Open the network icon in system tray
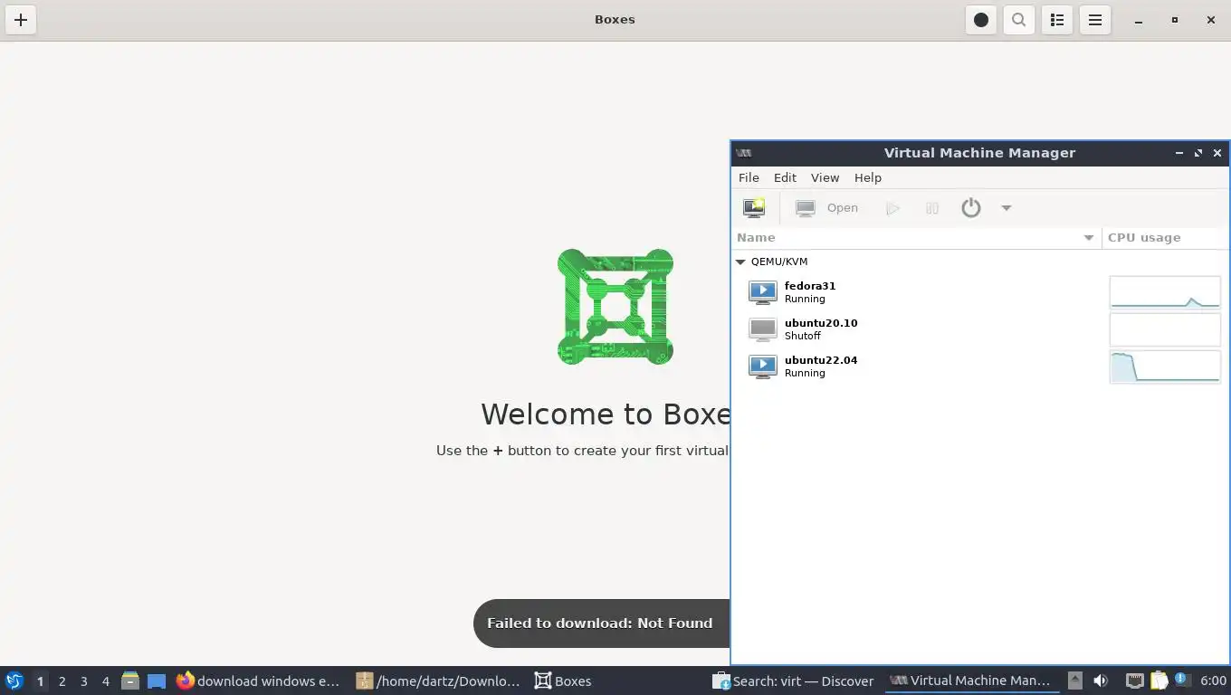This screenshot has height=695, width=1231. [x=1134, y=681]
